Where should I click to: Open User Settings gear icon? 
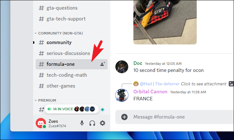point(103,123)
